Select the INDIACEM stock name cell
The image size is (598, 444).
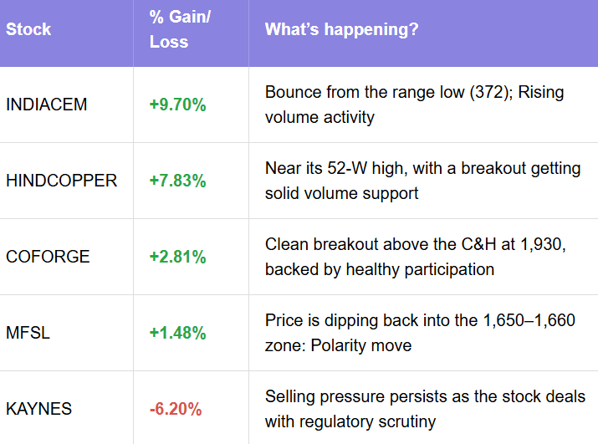(x=46, y=105)
